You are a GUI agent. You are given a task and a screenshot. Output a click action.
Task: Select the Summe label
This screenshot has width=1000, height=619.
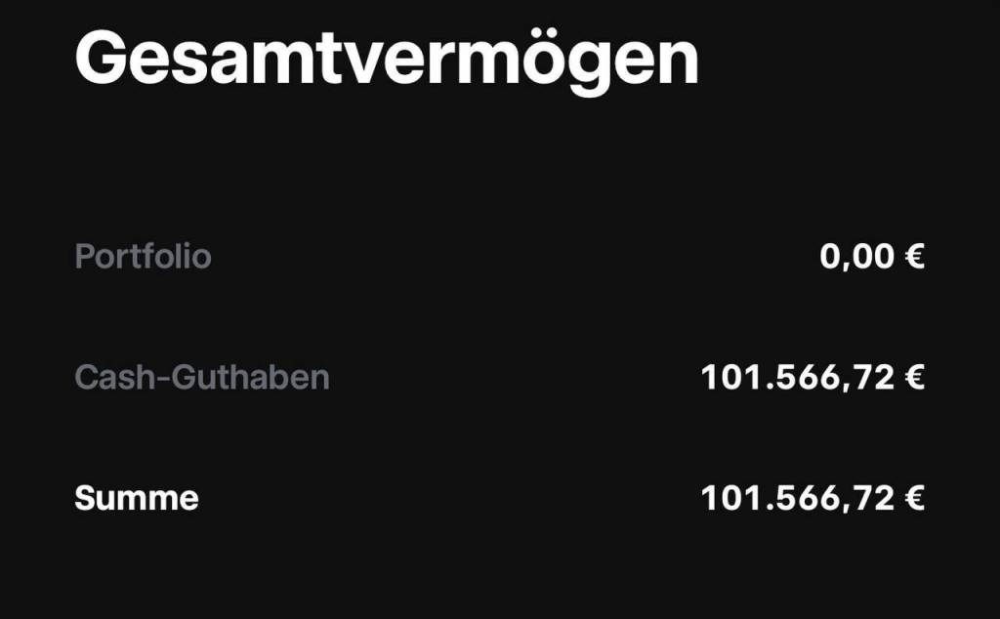pos(137,499)
